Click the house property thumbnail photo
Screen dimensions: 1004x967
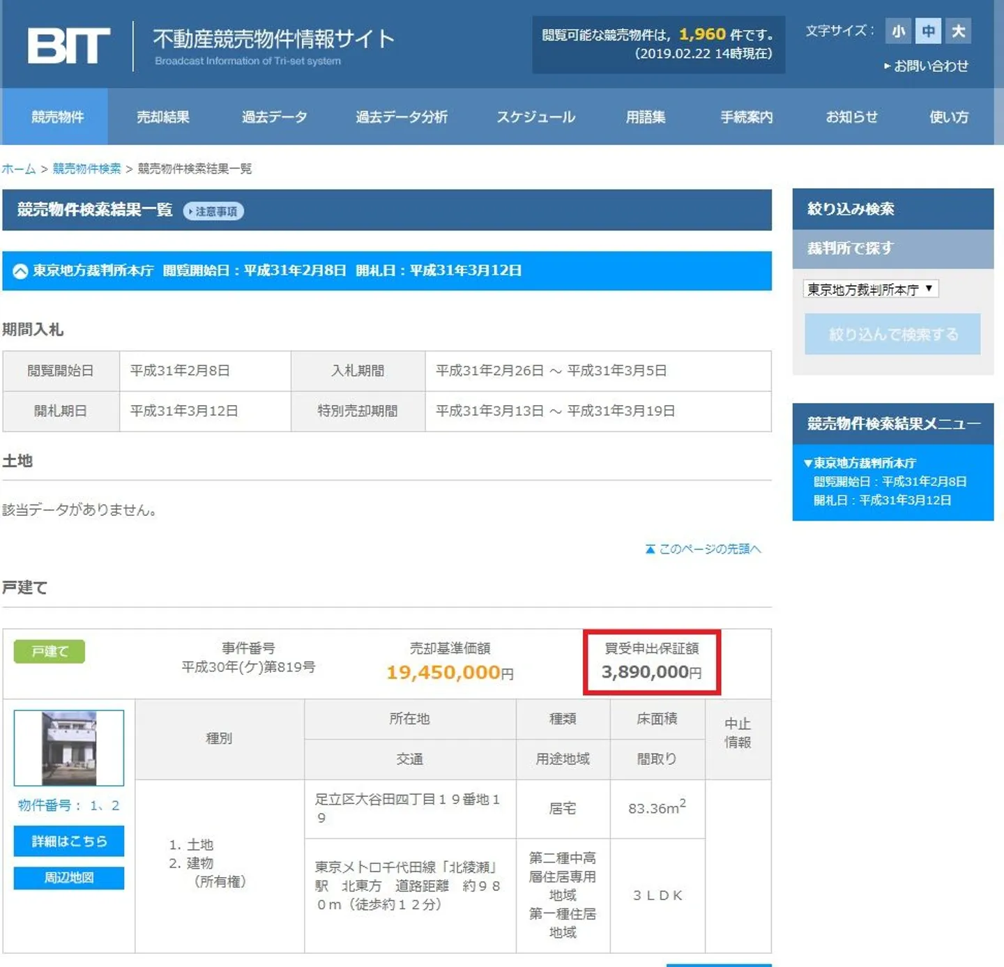pos(69,748)
